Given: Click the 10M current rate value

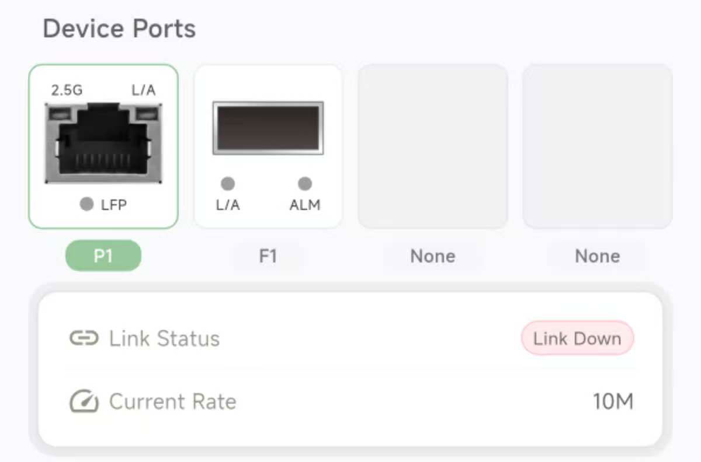Looking at the screenshot, I should coord(613,401).
